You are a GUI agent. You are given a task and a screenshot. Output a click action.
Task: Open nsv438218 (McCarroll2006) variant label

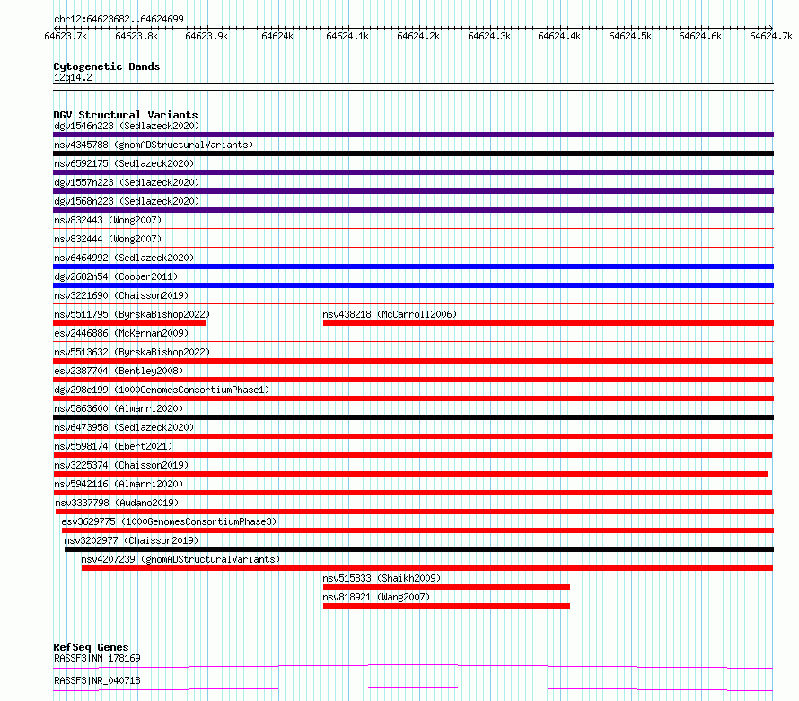(x=390, y=314)
